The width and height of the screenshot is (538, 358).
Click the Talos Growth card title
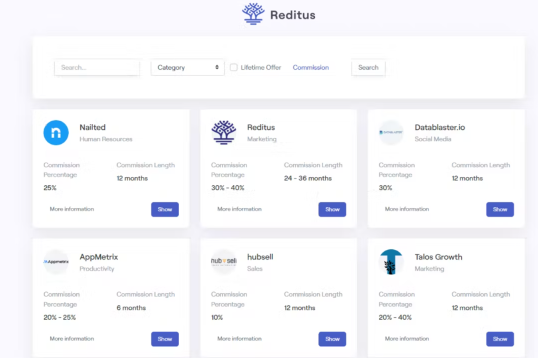439,257
